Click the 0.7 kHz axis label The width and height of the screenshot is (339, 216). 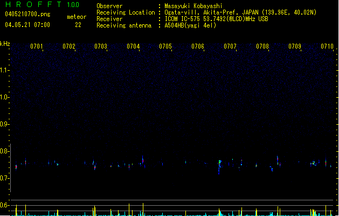4,178
